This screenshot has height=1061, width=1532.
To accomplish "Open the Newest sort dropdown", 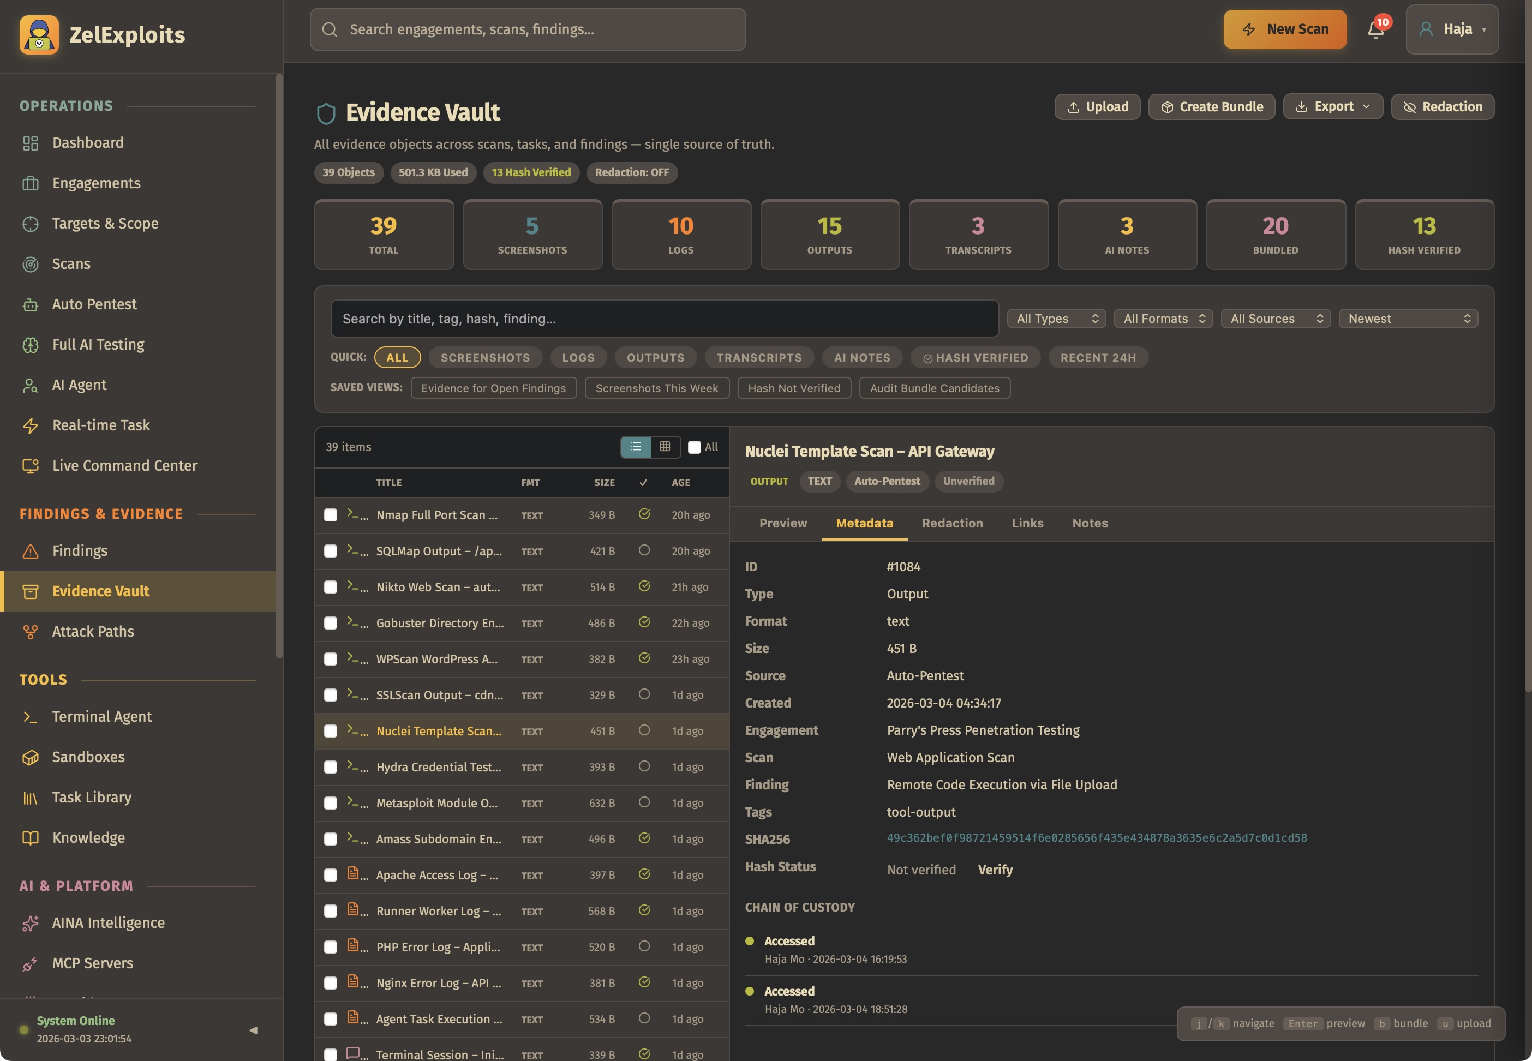I will pyautogui.click(x=1408, y=319).
